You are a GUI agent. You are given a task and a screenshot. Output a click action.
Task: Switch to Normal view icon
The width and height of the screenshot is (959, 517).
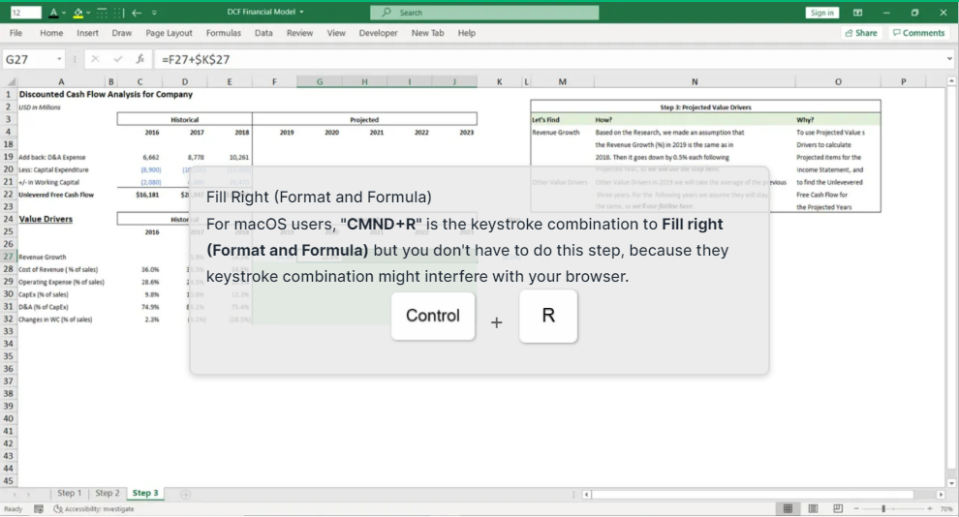788,508
